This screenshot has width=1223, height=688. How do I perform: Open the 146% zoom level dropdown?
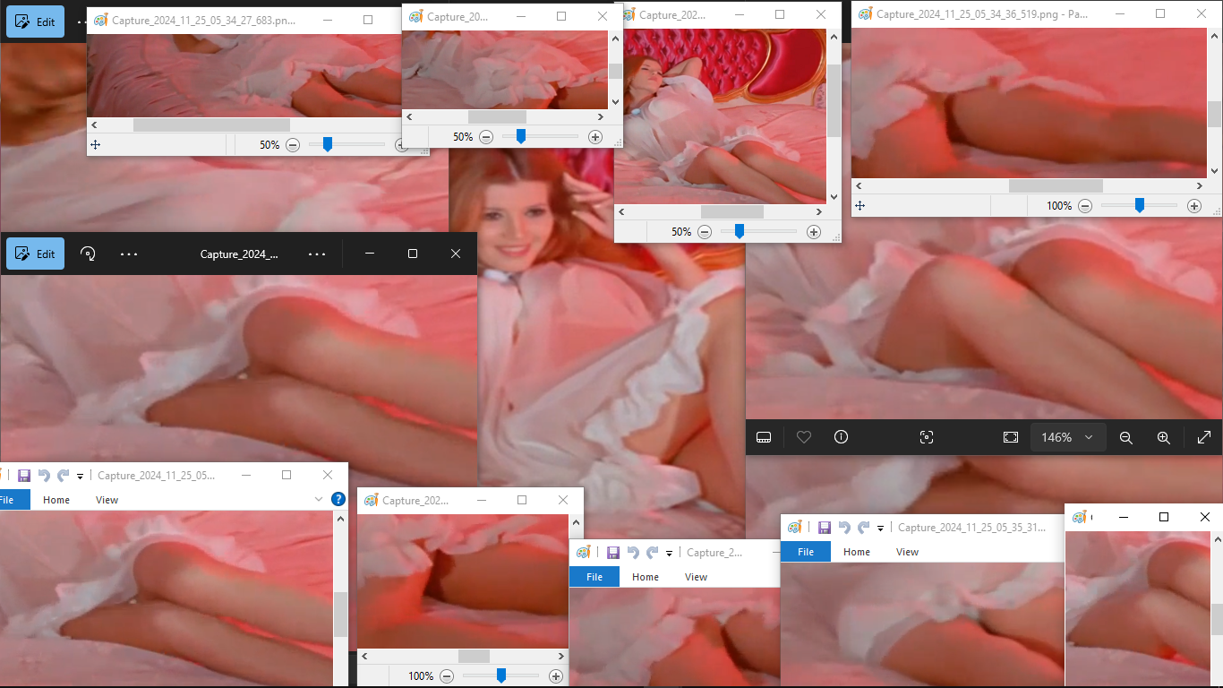tap(1068, 437)
